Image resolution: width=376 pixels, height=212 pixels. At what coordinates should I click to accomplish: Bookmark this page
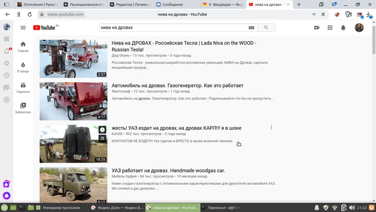tap(323, 14)
